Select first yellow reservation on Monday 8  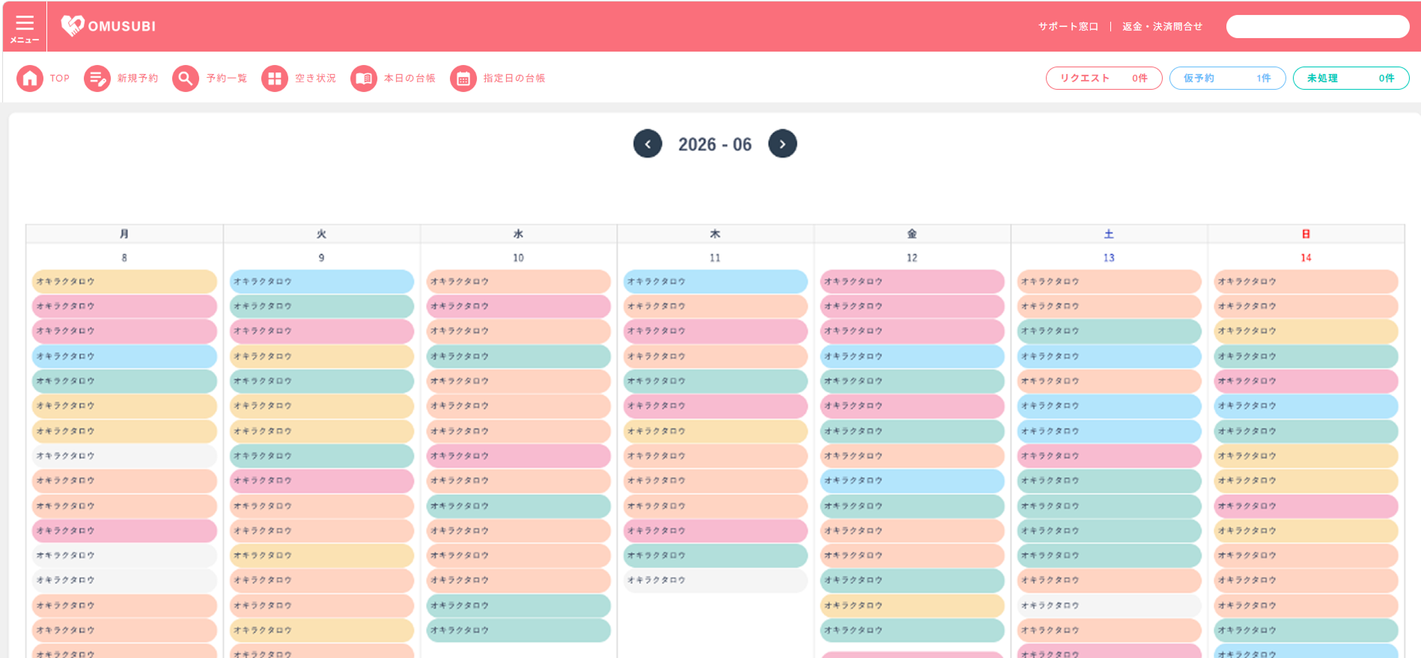[124, 282]
